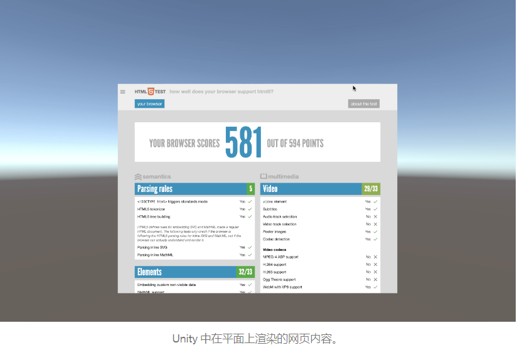Screen dimensions: 517x355
Task: Open the 'about the test' tab
Action: (364, 104)
